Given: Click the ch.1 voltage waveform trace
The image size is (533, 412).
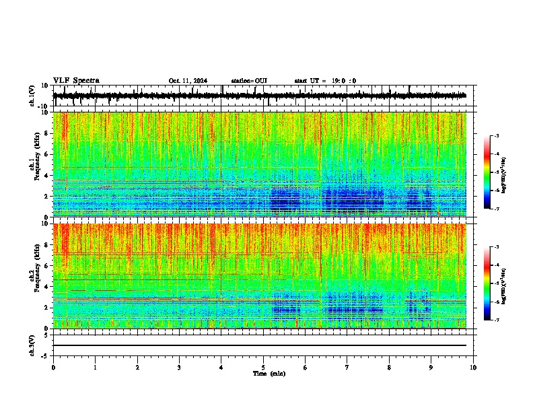Looking at the screenshot, I should click(259, 96).
